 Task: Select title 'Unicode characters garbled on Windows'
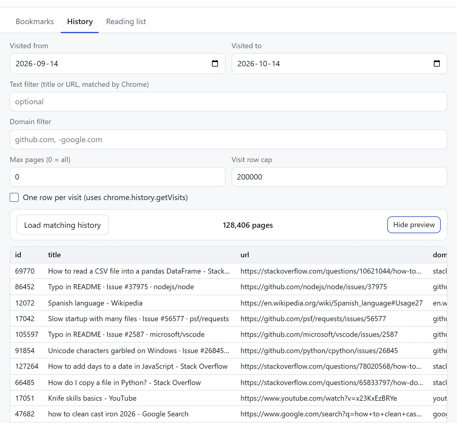(x=139, y=350)
